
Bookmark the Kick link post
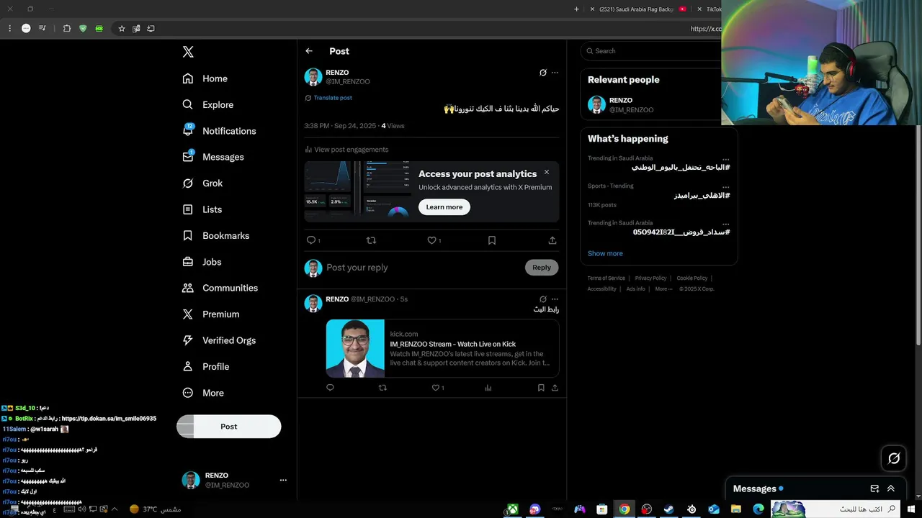click(541, 388)
